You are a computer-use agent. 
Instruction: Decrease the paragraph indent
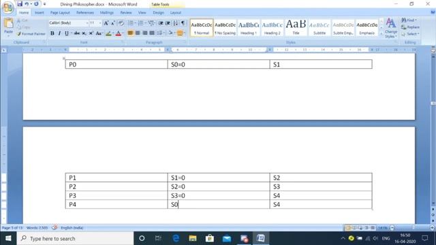pyautogui.click(x=161, y=23)
